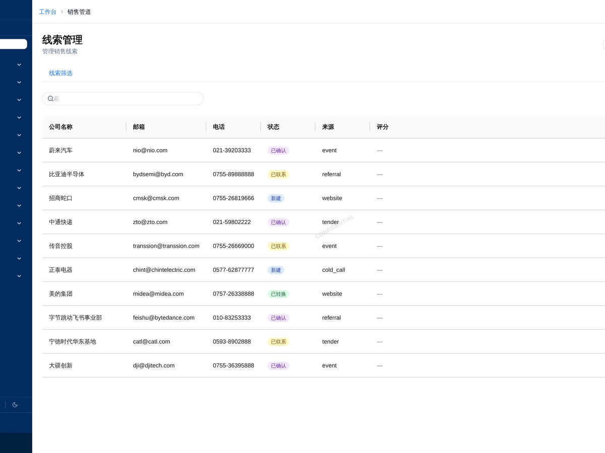Click the event source in 大疆创新 row
Viewport: 605px width, 453px height.
tap(329, 365)
